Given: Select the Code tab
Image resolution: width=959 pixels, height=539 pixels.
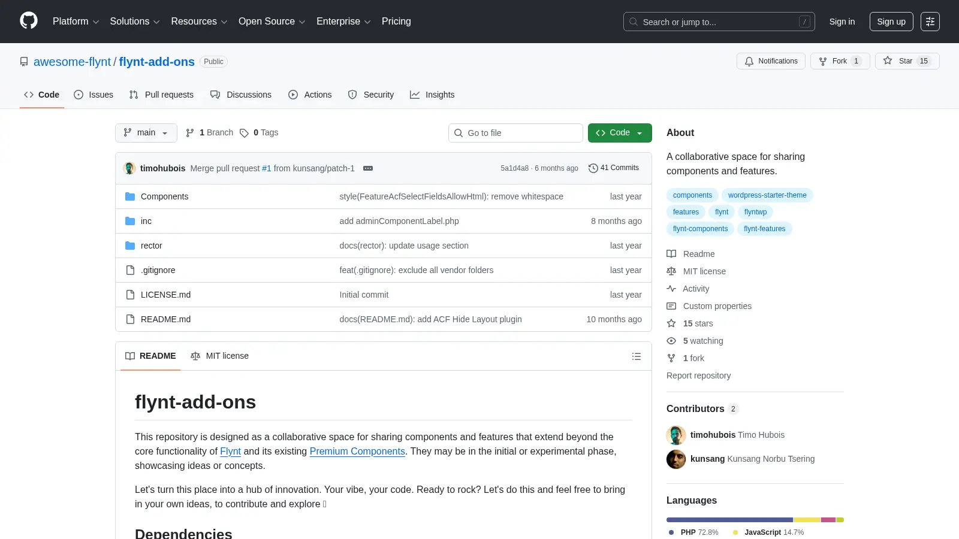Looking at the screenshot, I should 42,95.
